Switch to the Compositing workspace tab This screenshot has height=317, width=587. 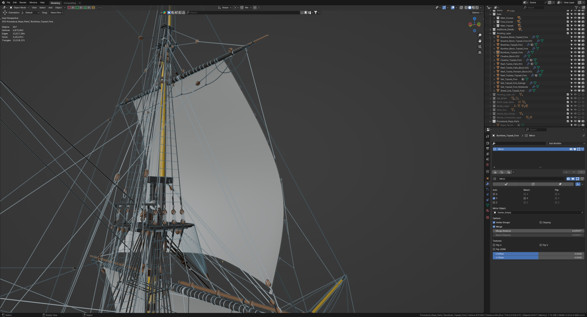point(70,3)
